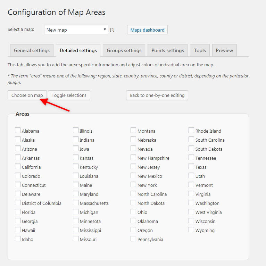266x266 pixels.
Task: Go to the Points settings tab
Action: [x=167, y=50]
